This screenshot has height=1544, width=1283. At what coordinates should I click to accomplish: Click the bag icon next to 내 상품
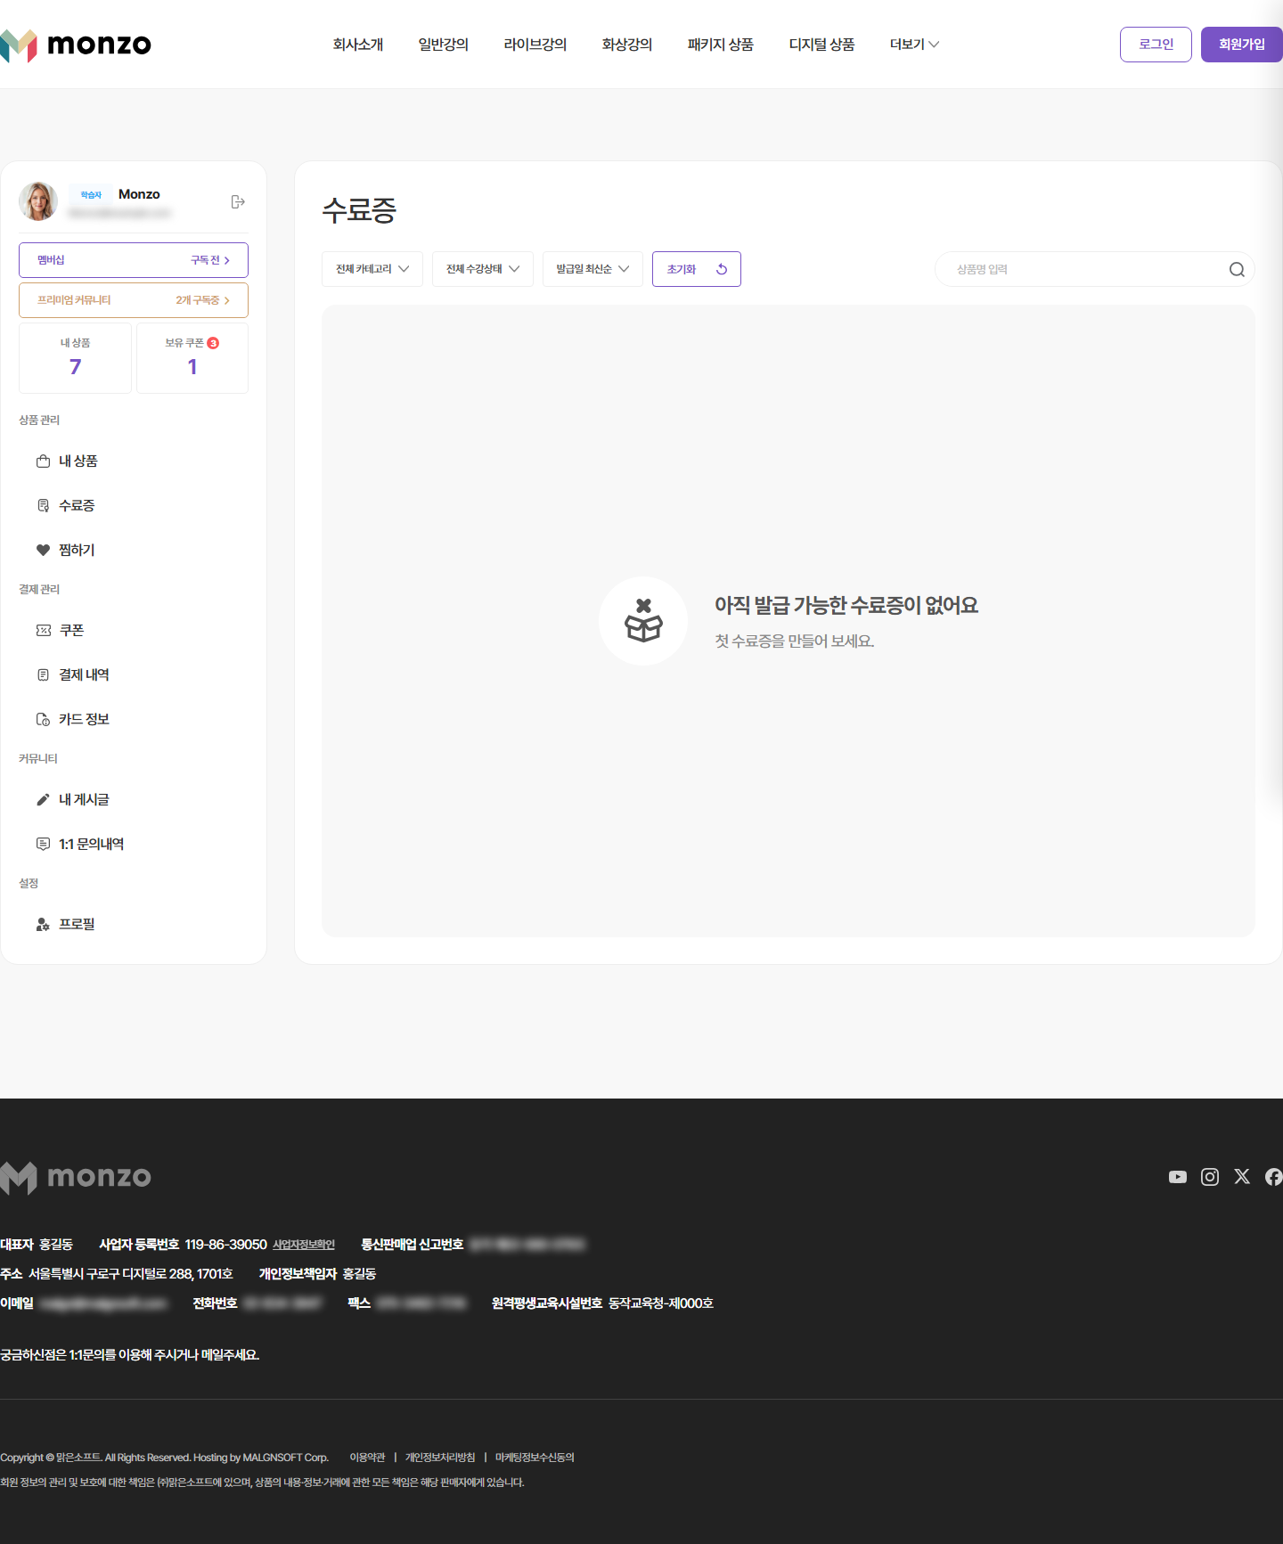click(x=43, y=461)
